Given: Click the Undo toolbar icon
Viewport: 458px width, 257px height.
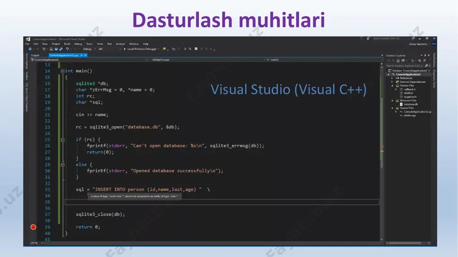Looking at the screenshot, I should pyautogui.click(x=67, y=49).
